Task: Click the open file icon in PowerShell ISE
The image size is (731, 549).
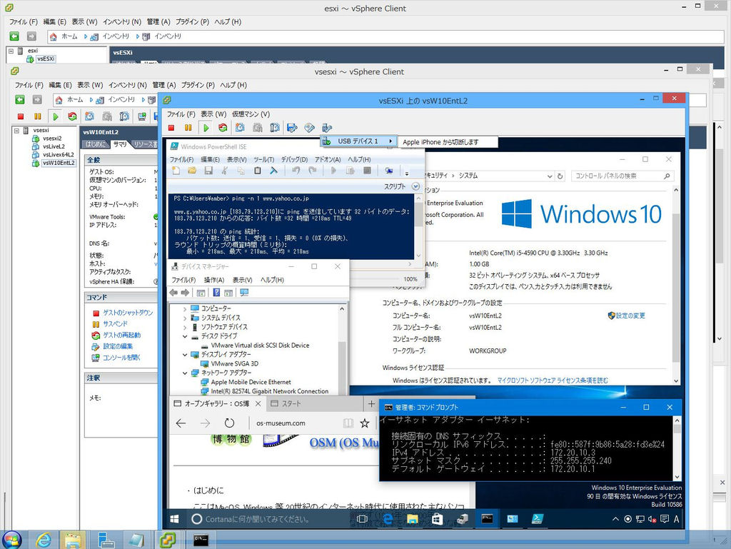Action: (192, 171)
